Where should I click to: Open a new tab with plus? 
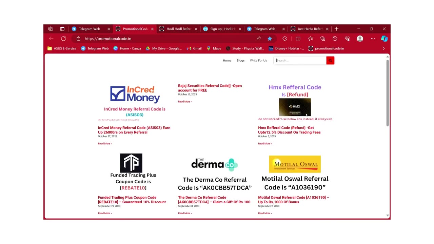pyautogui.click(x=336, y=29)
